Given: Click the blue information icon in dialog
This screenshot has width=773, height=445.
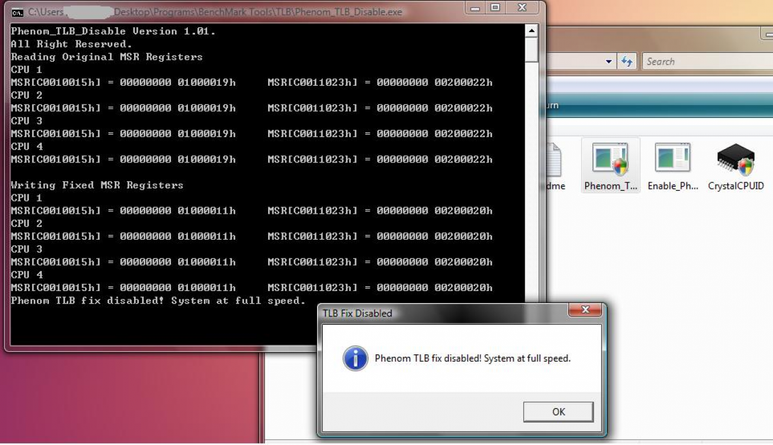Looking at the screenshot, I should [356, 359].
